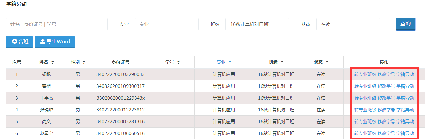Click the upload icon on 导出Word button

click(42, 42)
